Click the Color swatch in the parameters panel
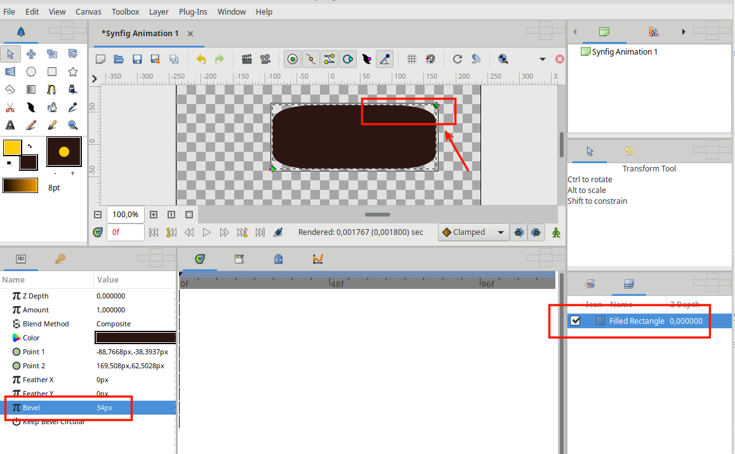 135,337
